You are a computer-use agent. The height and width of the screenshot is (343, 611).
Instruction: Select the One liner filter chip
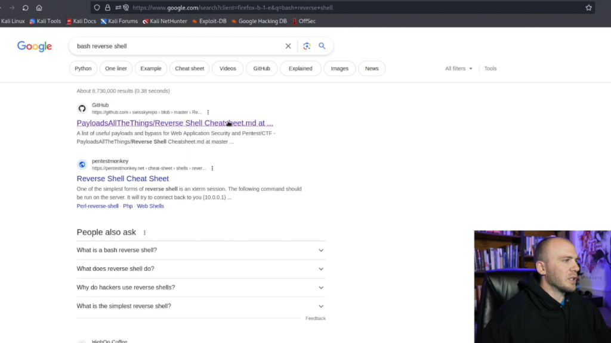point(116,68)
